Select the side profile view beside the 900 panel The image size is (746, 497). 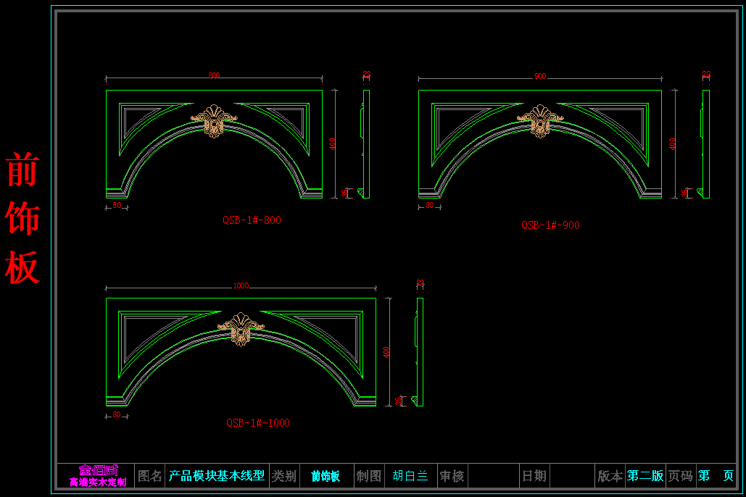(705, 143)
